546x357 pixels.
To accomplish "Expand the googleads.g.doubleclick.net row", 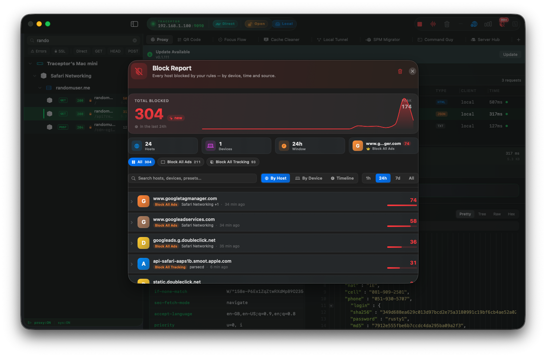I will pyautogui.click(x=132, y=243).
